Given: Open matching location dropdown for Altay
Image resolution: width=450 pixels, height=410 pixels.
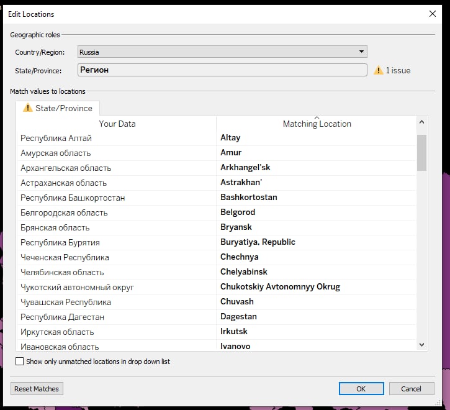Looking at the screenshot, I should pyautogui.click(x=315, y=138).
